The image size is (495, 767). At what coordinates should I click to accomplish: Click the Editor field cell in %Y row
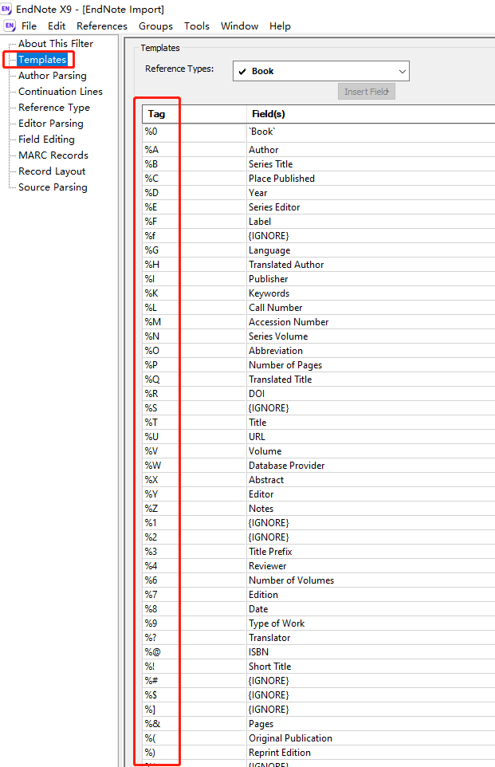(371, 494)
